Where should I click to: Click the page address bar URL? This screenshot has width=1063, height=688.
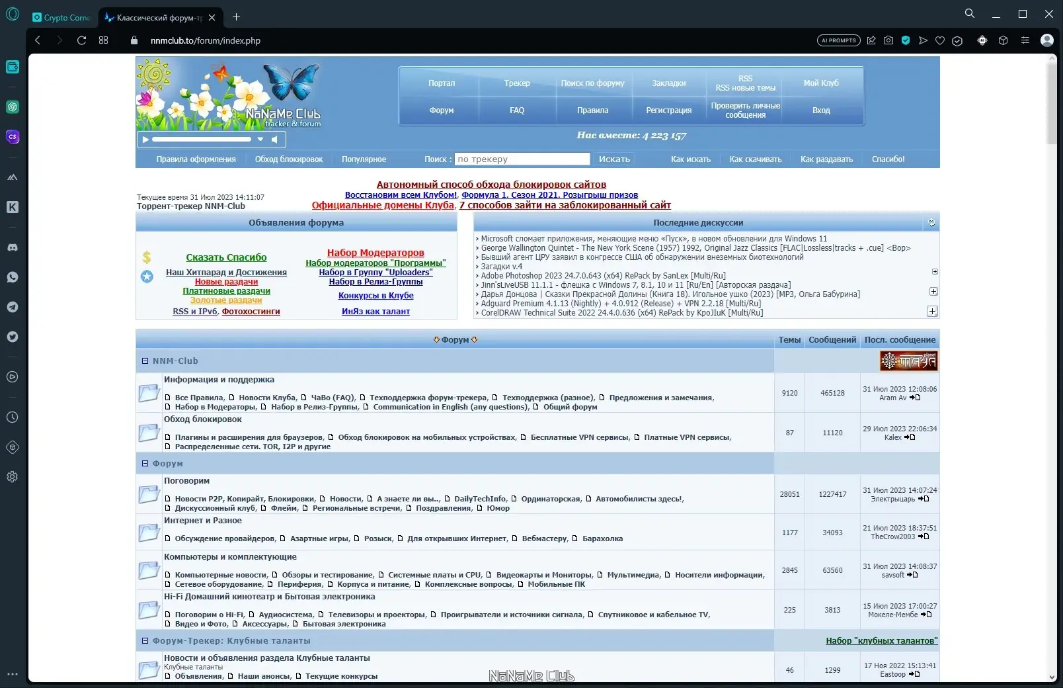point(206,40)
